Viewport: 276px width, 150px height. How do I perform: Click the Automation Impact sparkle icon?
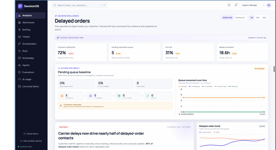[59, 68]
